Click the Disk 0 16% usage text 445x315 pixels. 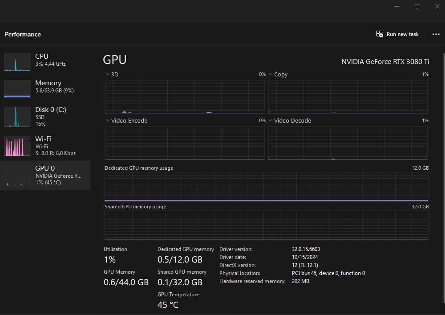tap(40, 124)
